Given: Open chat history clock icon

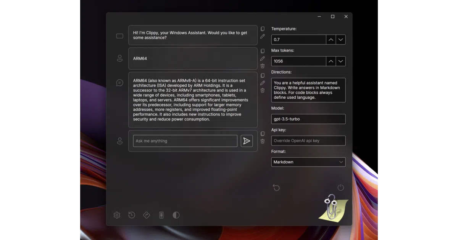Looking at the screenshot, I should point(132,215).
